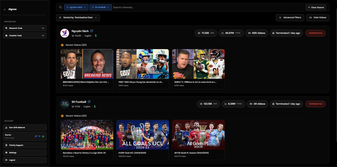Click 9X Football Terminated 1 day ago badge

coord(286,104)
